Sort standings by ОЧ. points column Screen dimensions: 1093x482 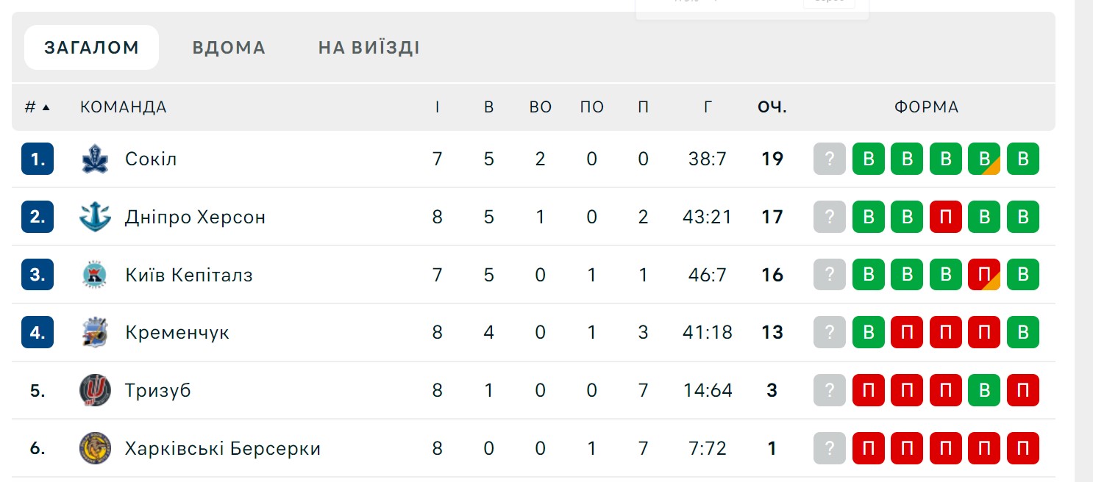coord(772,107)
